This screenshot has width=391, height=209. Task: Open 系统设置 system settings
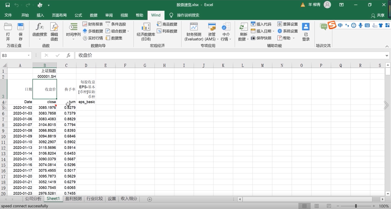tap(288, 31)
